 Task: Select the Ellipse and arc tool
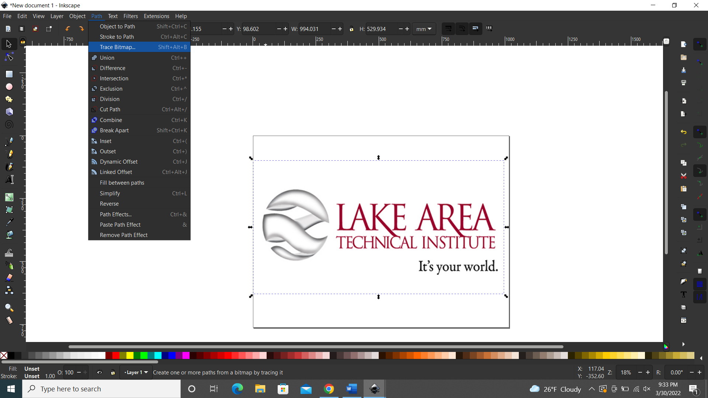[8, 87]
